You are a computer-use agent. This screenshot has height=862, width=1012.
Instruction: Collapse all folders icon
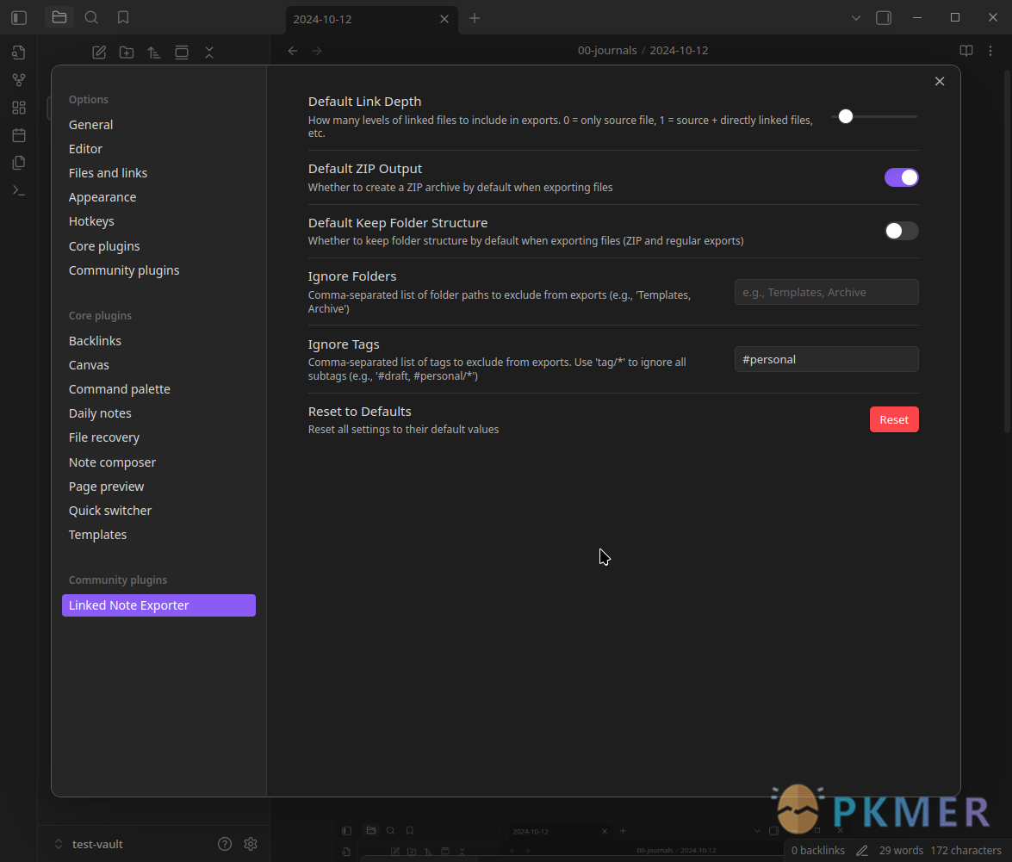209,53
